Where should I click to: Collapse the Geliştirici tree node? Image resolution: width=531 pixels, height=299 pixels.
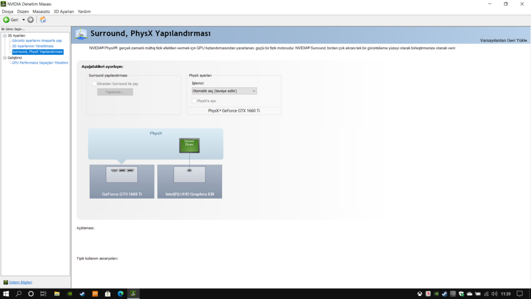(x=5, y=58)
